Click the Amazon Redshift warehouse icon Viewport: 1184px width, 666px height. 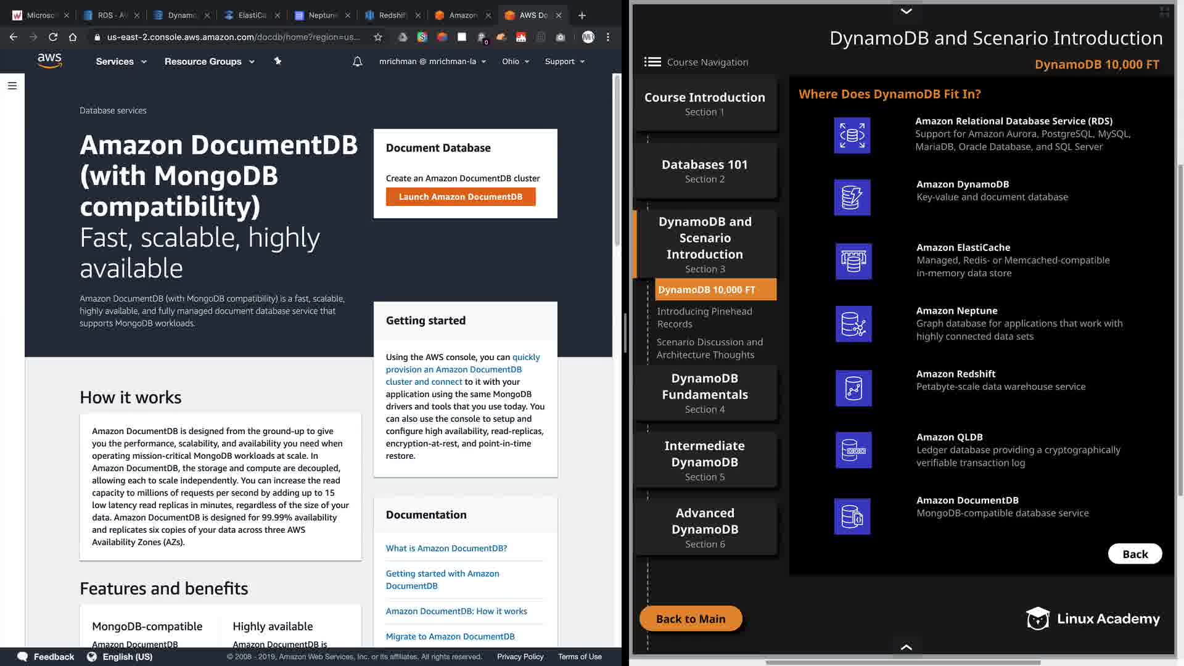(x=853, y=388)
